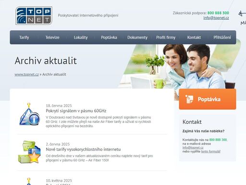Open the 'tento formulář' link

click(x=210, y=151)
